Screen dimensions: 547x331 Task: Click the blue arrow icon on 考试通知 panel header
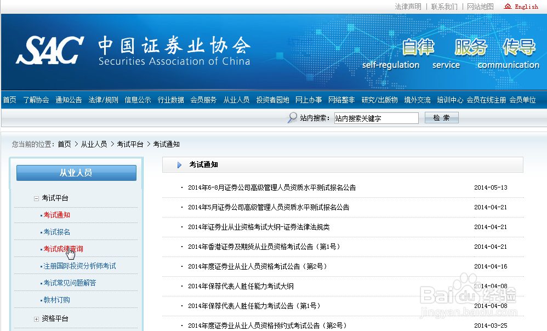(x=180, y=164)
